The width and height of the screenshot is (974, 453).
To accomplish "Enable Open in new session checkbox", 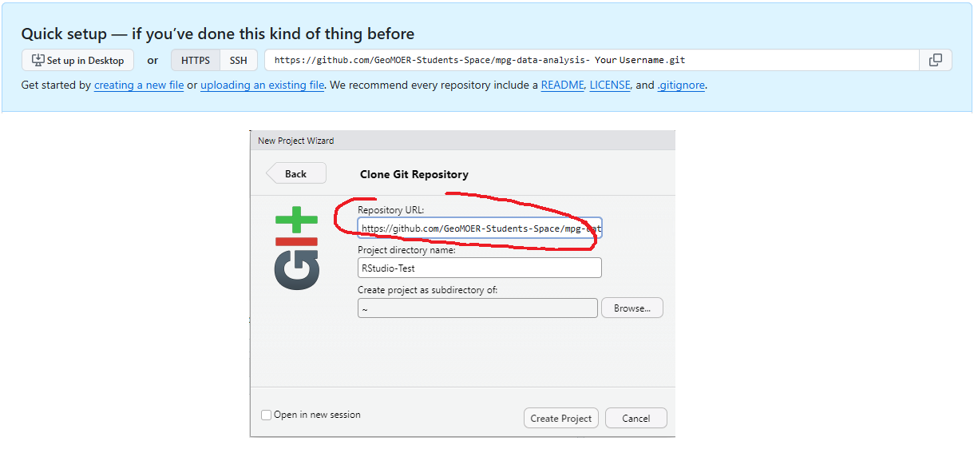I will [267, 415].
